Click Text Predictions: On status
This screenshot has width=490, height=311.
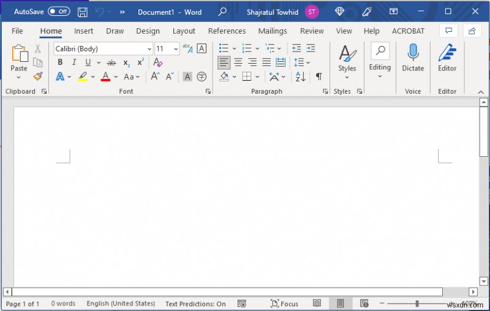pyautogui.click(x=195, y=304)
